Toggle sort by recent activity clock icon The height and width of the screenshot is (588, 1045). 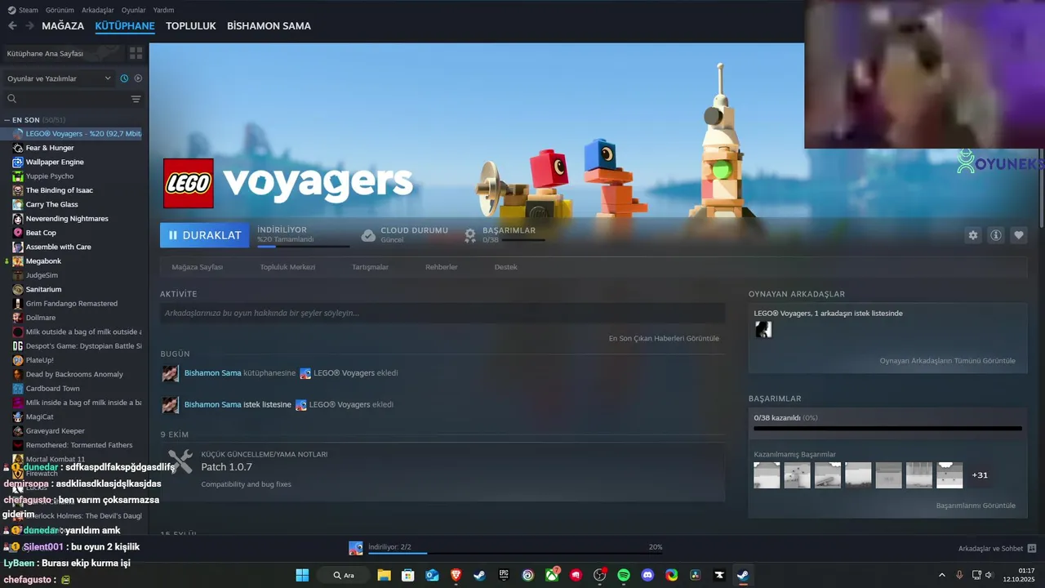point(124,78)
